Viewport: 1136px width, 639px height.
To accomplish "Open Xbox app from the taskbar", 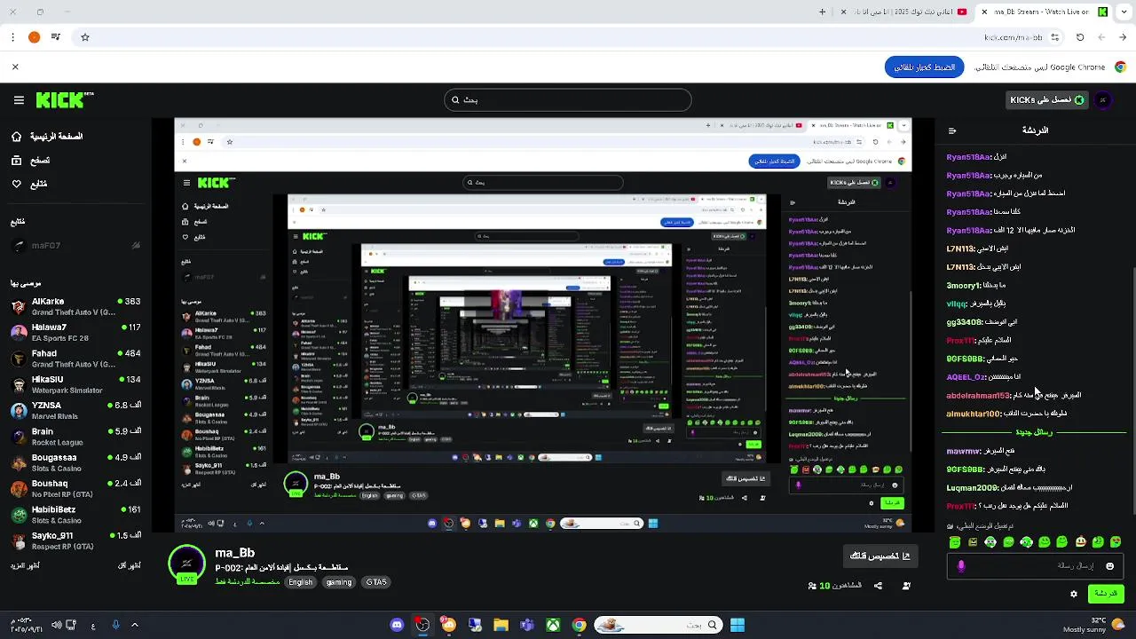I will click(x=553, y=625).
